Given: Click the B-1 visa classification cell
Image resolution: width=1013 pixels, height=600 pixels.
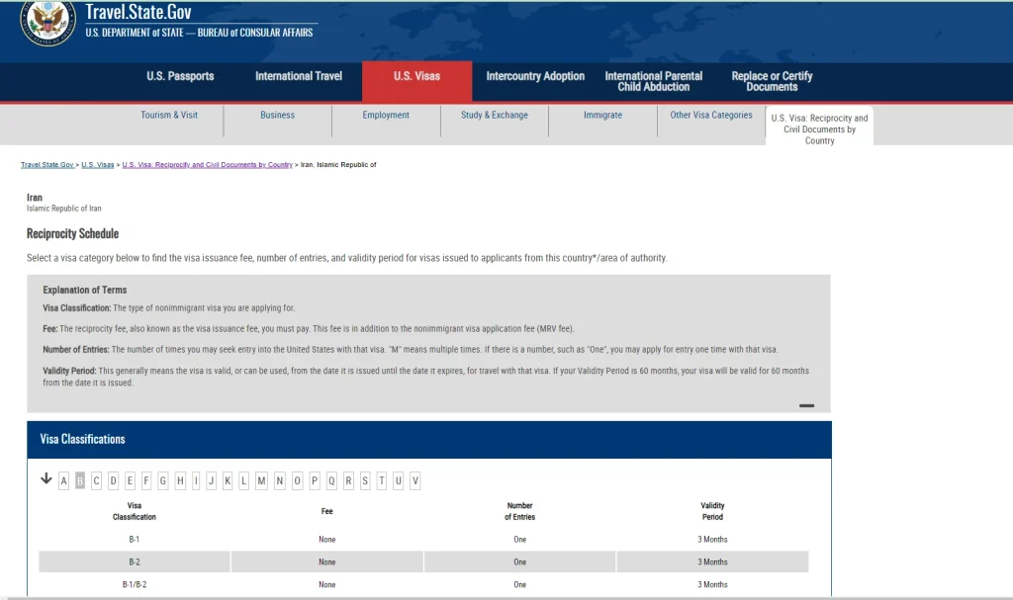Looking at the screenshot, I should click(135, 540).
